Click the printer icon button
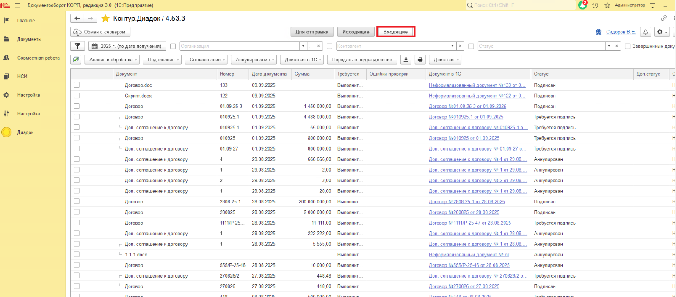Image resolution: width=676 pixels, height=297 pixels. tap(420, 60)
